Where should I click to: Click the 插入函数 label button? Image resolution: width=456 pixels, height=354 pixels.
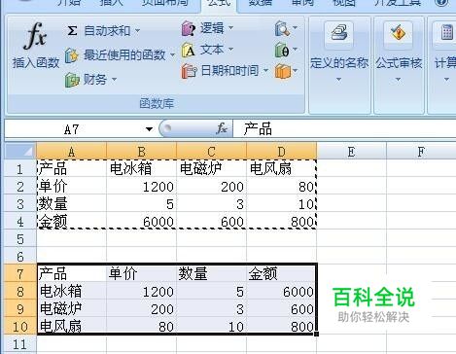[x=36, y=62]
